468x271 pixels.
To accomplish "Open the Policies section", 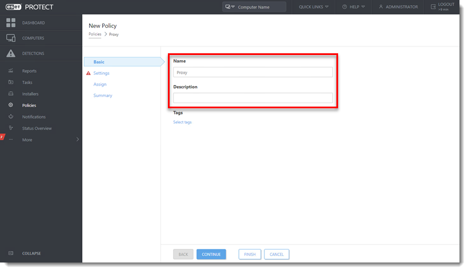I will (x=29, y=105).
